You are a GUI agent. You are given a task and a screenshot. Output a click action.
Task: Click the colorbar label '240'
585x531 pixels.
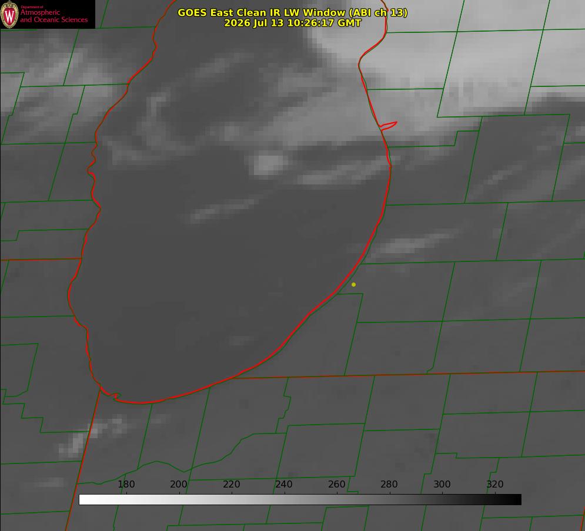284,484
